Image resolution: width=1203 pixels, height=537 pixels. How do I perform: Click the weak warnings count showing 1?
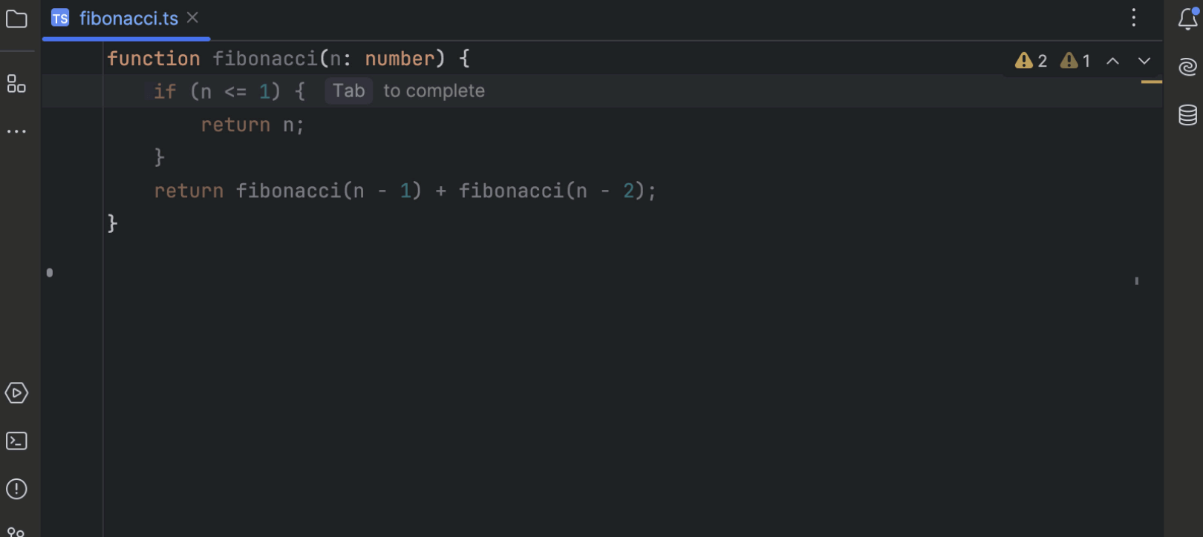1076,61
